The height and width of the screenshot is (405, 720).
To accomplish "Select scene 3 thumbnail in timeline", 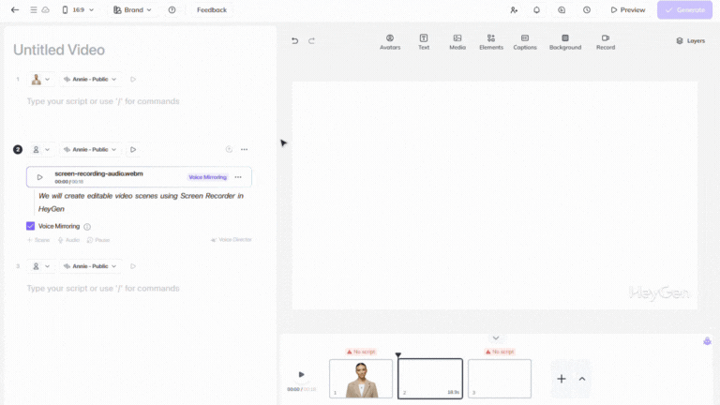I will 500,379.
